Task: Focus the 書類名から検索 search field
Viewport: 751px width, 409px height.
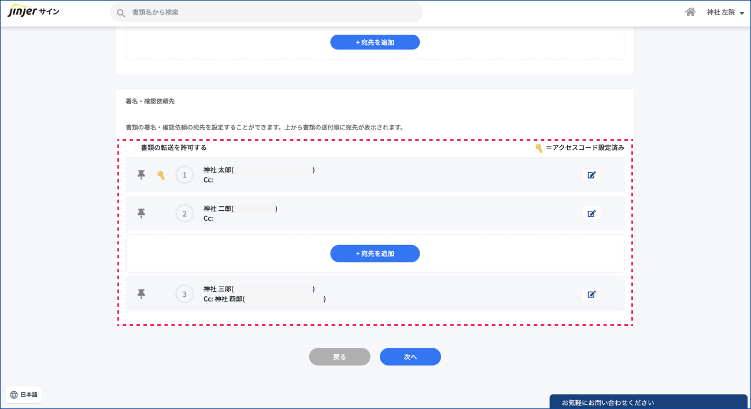Action: click(x=272, y=12)
